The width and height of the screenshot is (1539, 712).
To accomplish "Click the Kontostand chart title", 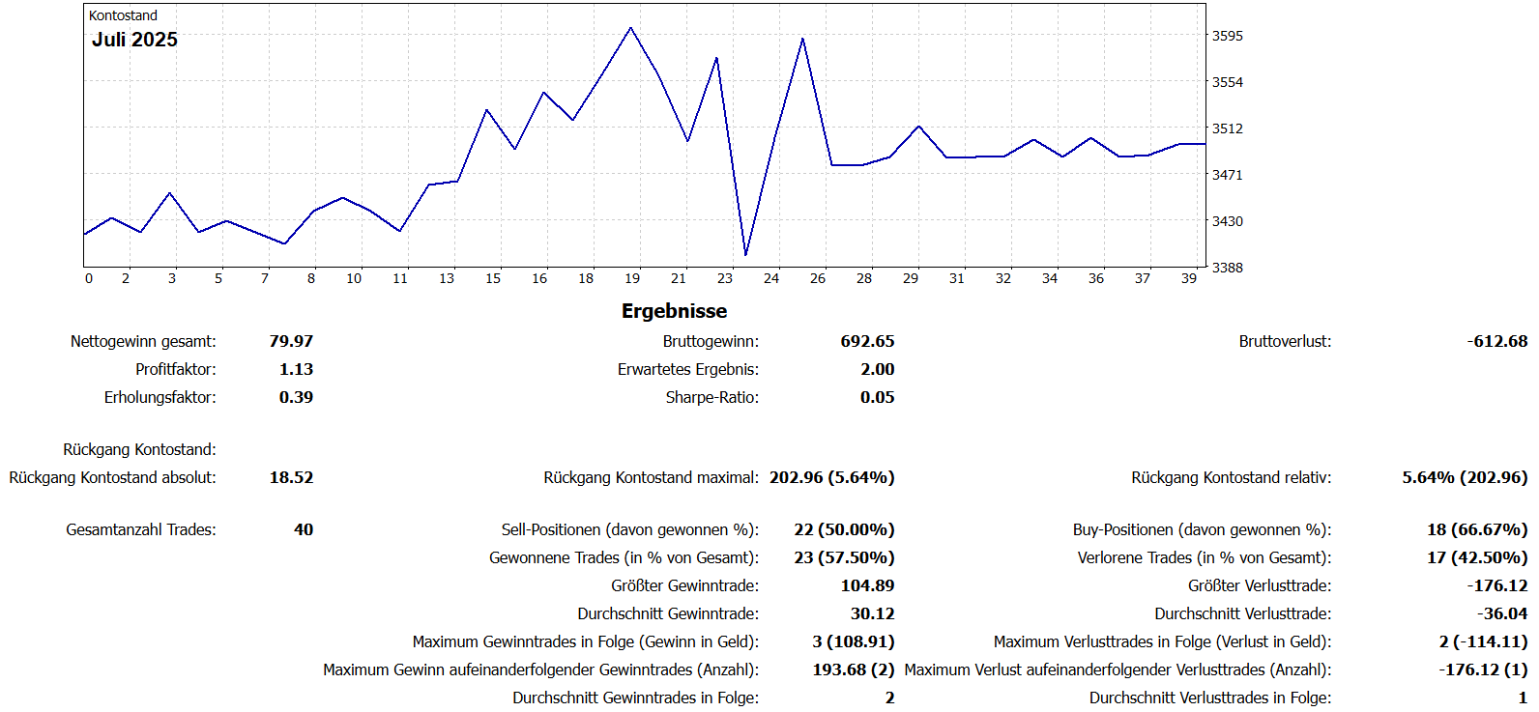I will [x=123, y=15].
